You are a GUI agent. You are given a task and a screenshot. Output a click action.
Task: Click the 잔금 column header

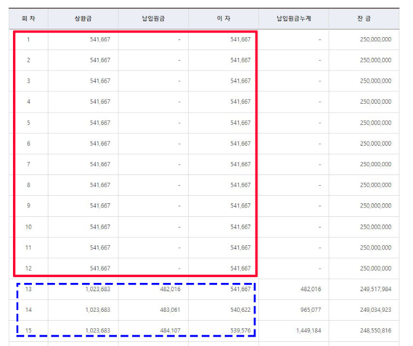[x=364, y=18]
